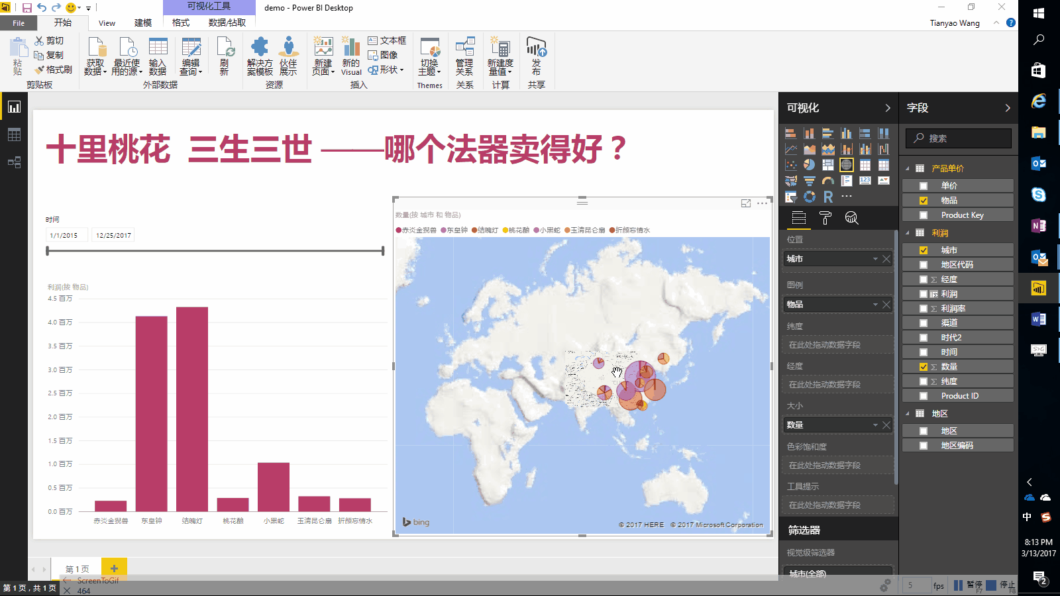1060x596 pixels.
Task: Check the Product Key field checkbox
Action: 924,215
